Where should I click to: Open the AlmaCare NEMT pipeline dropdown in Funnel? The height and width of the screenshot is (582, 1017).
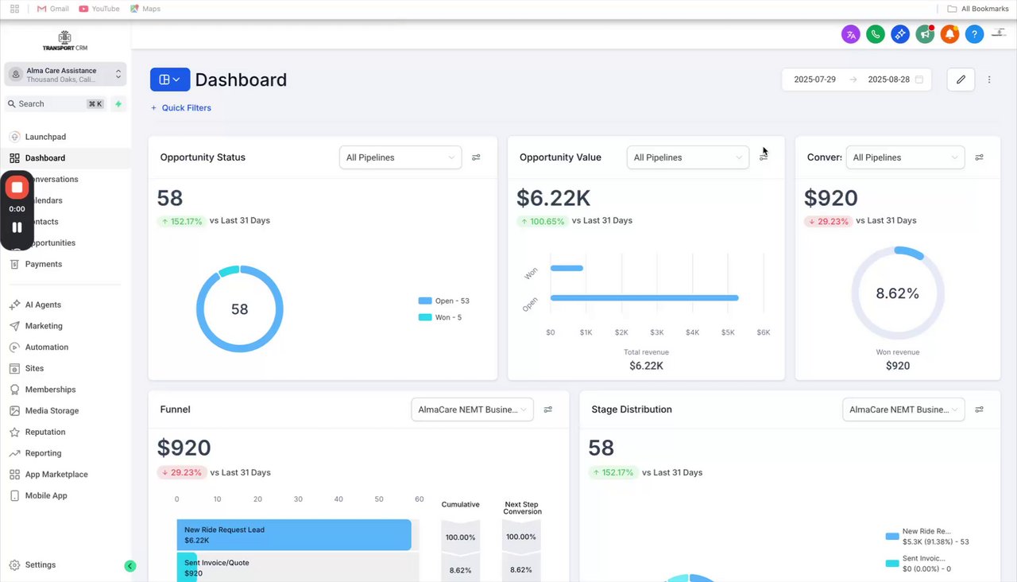(472, 409)
